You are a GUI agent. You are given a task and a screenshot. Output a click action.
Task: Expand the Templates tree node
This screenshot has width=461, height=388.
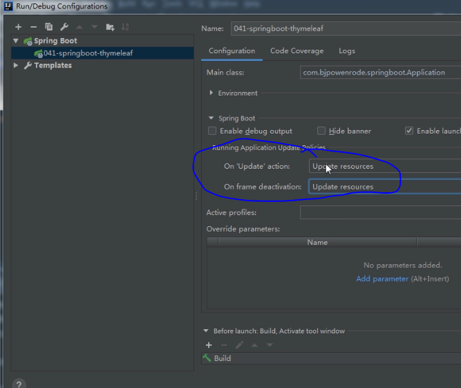(x=16, y=65)
